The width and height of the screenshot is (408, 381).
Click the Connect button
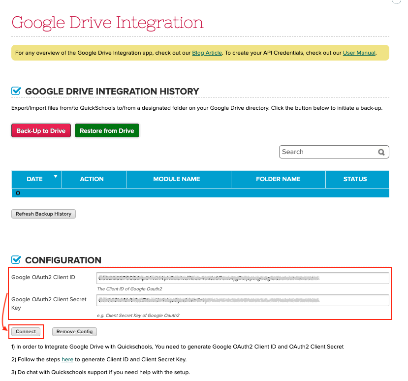click(x=26, y=332)
